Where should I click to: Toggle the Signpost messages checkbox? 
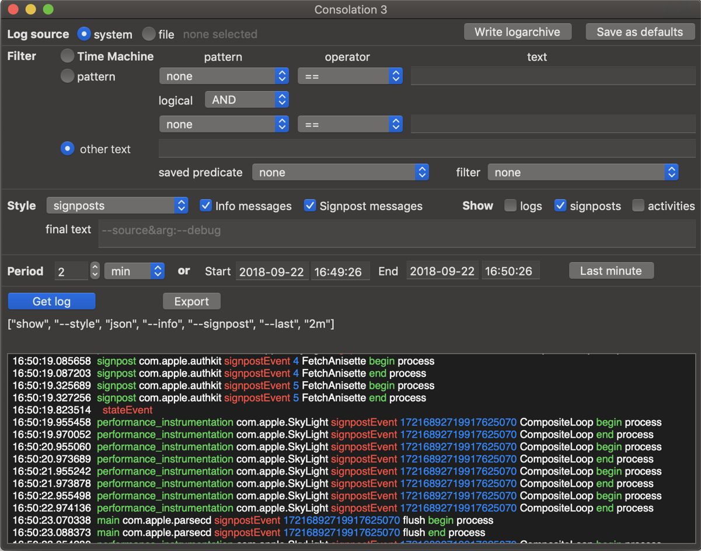(310, 205)
